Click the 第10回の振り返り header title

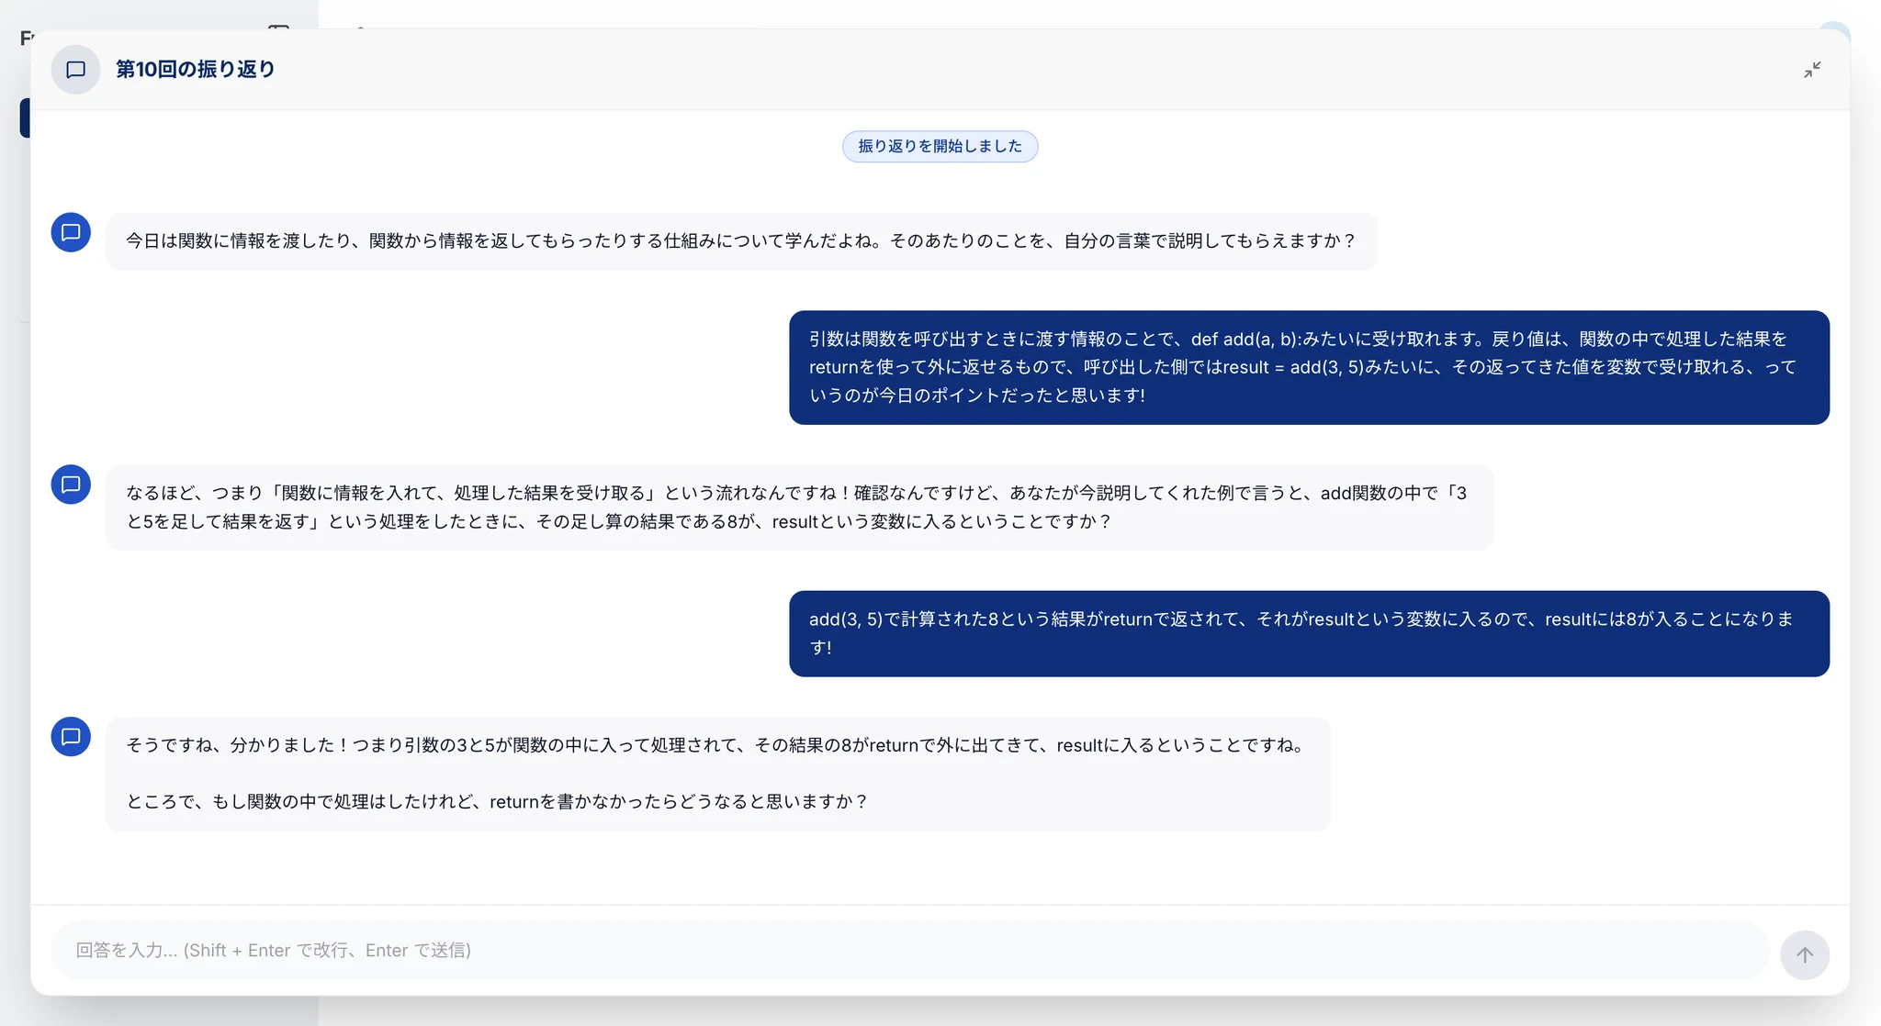point(195,70)
